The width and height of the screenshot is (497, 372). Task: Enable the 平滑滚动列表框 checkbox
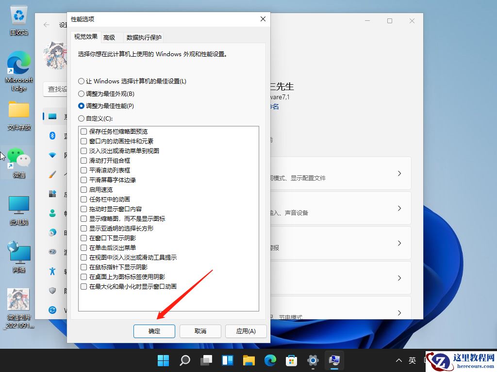83,170
